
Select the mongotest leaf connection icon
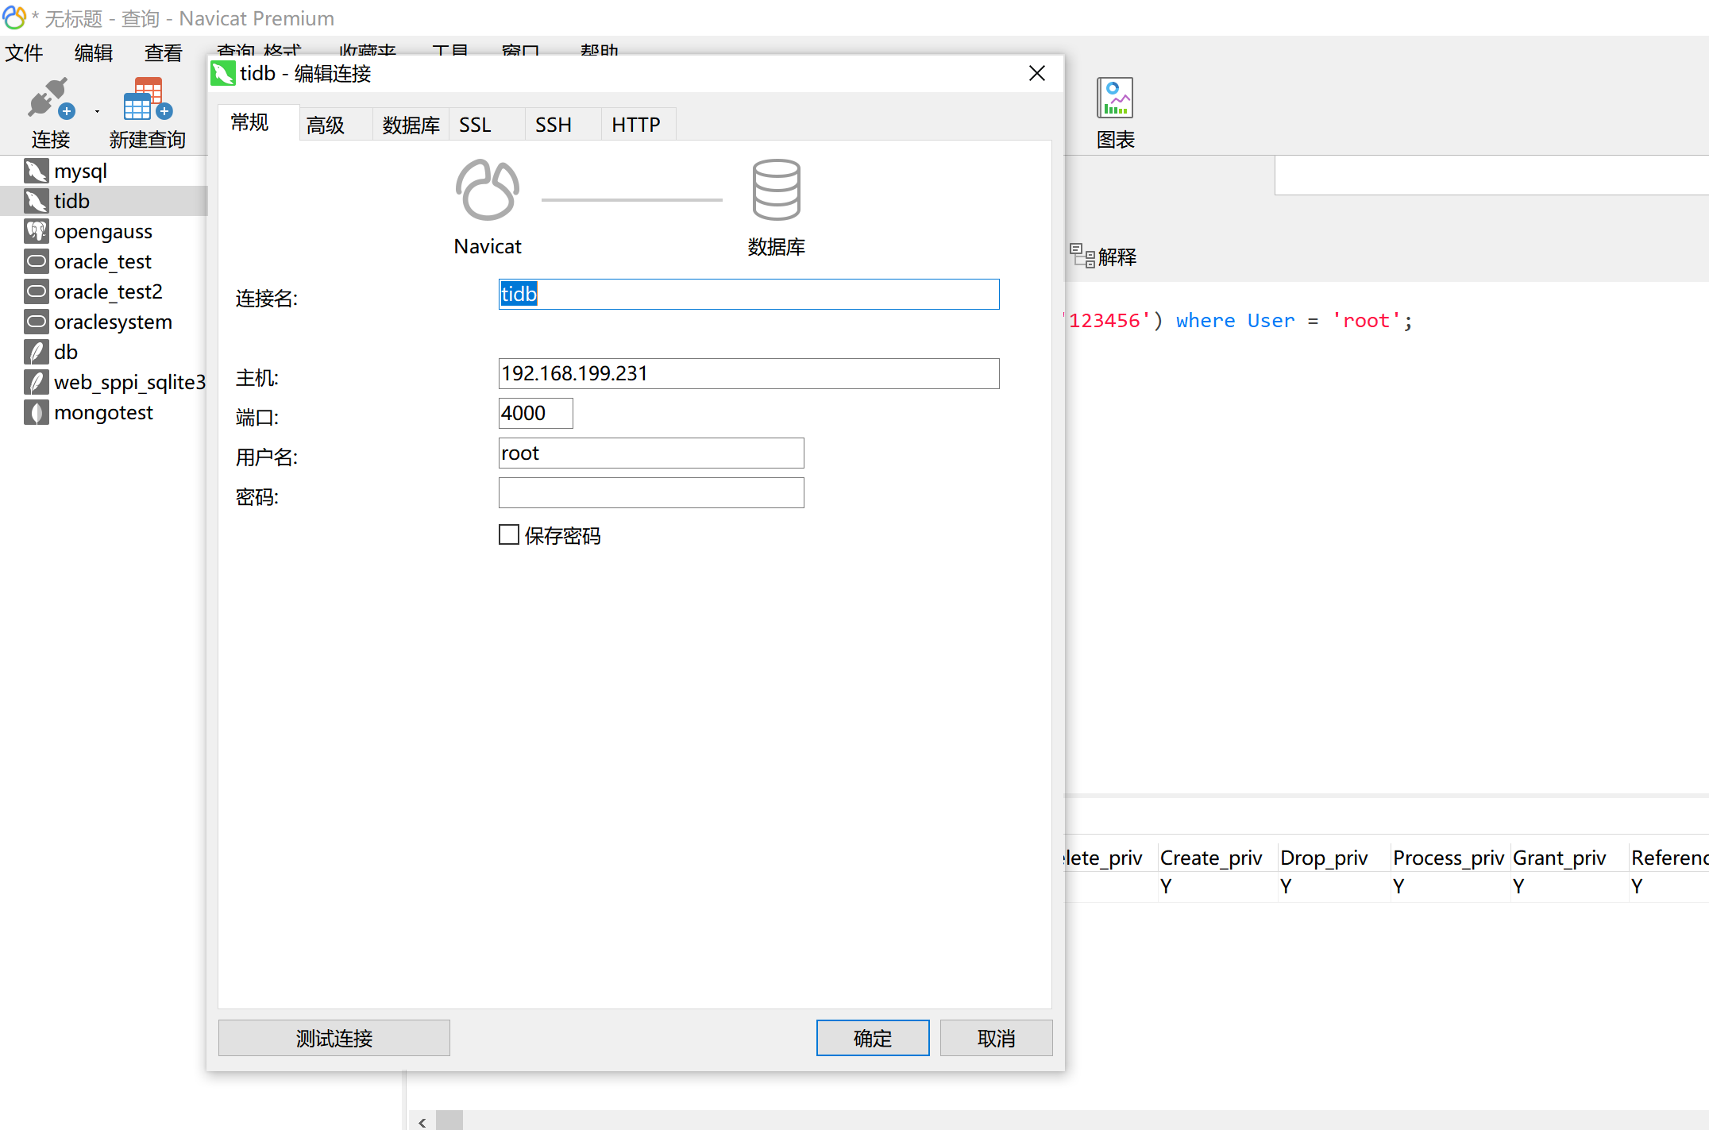click(36, 413)
